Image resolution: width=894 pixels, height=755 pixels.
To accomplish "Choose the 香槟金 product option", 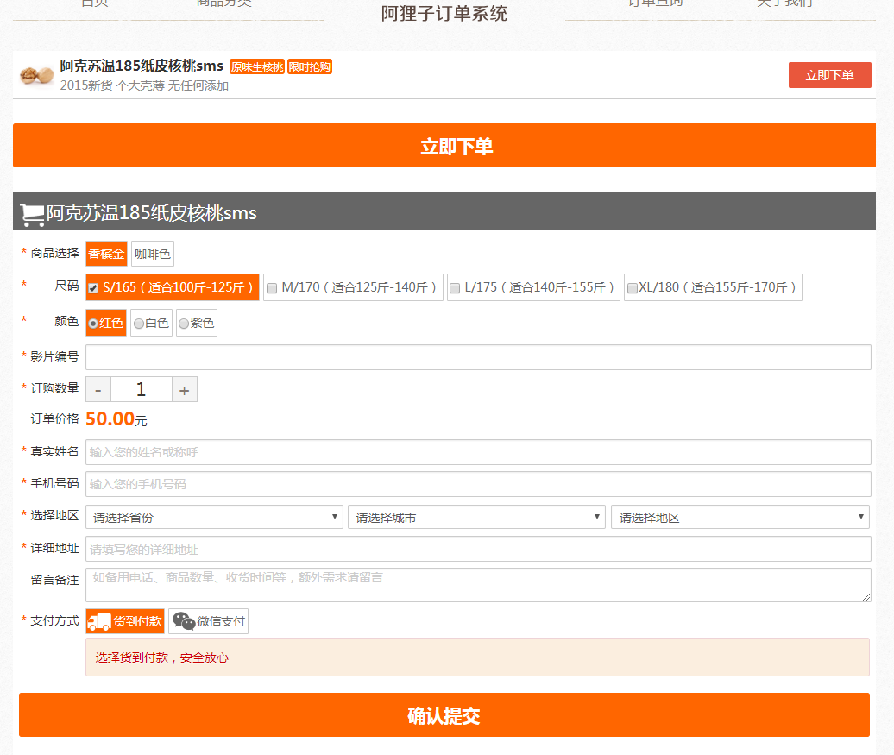I will tap(106, 254).
